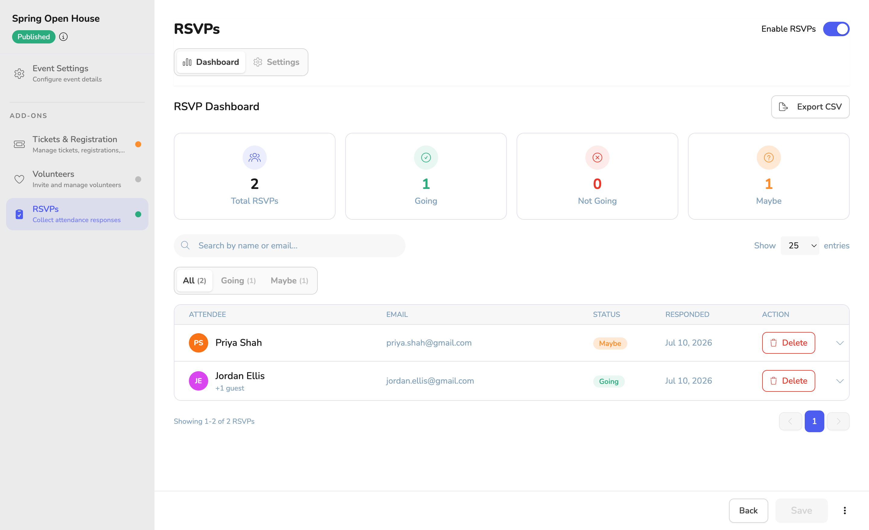Image resolution: width=869 pixels, height=530 pixels.
Task: Click the Not Going count 0 in card
Action: point(597,184)
